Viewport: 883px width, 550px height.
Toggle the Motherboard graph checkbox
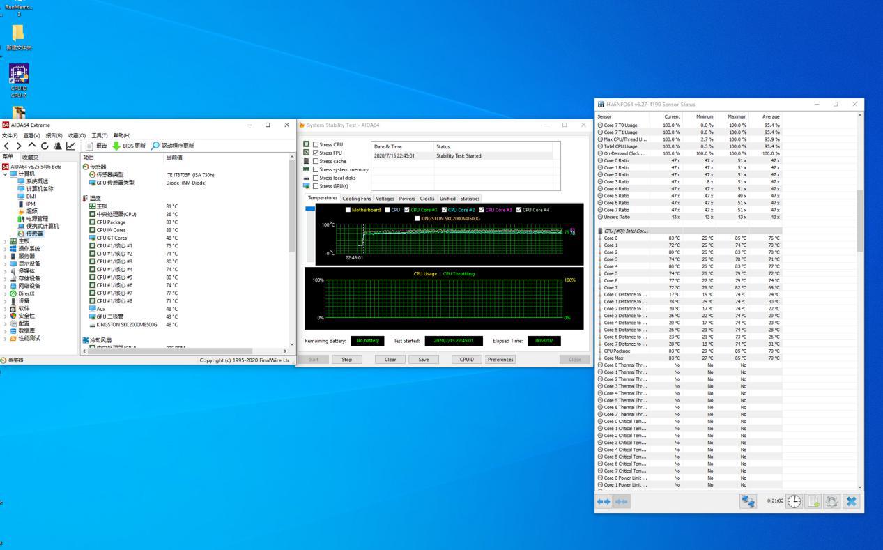pos(348,210)
